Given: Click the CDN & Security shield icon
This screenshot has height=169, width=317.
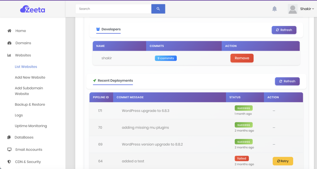Looking at the screenshot, I should (x=9, y=162).
